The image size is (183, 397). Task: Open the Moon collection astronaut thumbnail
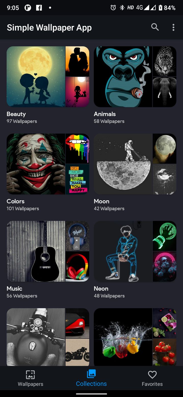[123, 164]
